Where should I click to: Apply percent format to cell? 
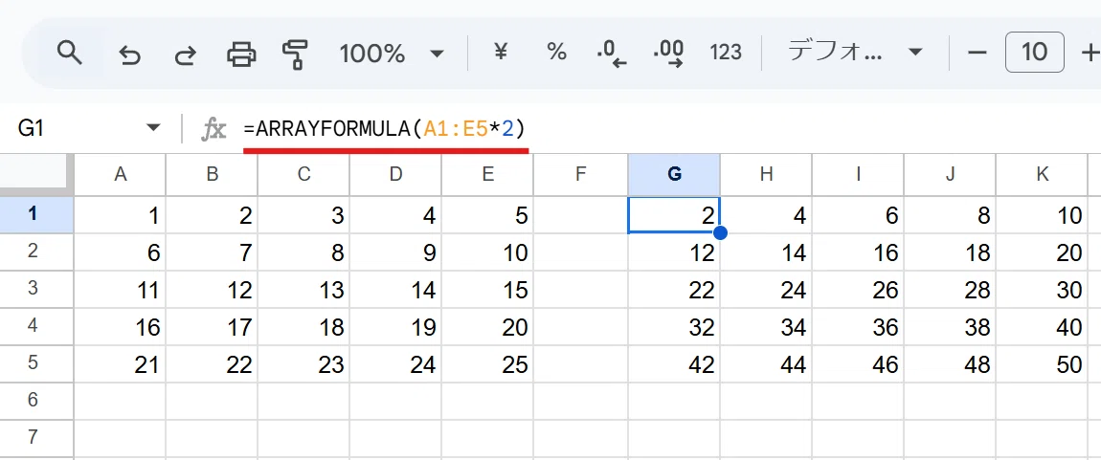[556, 52]
